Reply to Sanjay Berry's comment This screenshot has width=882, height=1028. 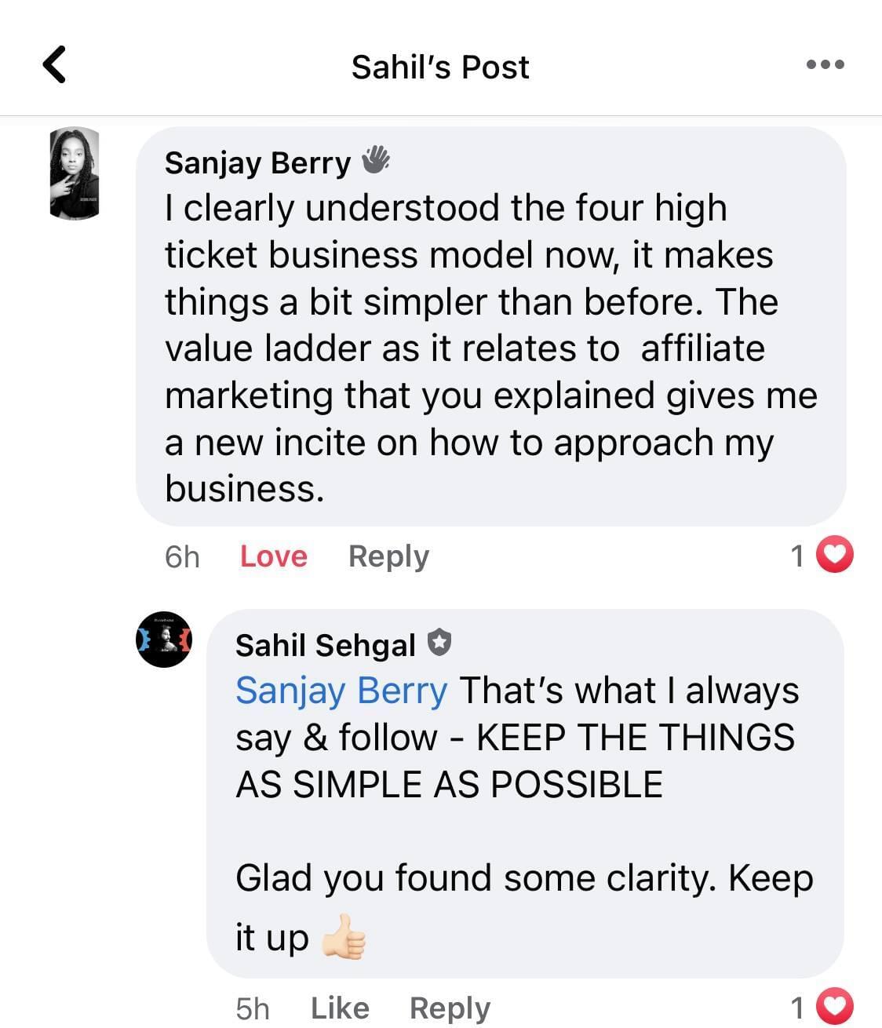point(388,556)
